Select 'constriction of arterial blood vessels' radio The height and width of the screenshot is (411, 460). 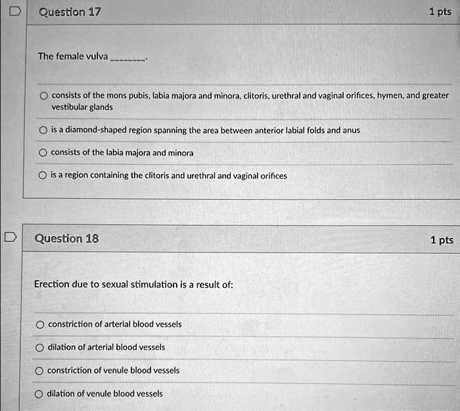(x=40, y=324)
